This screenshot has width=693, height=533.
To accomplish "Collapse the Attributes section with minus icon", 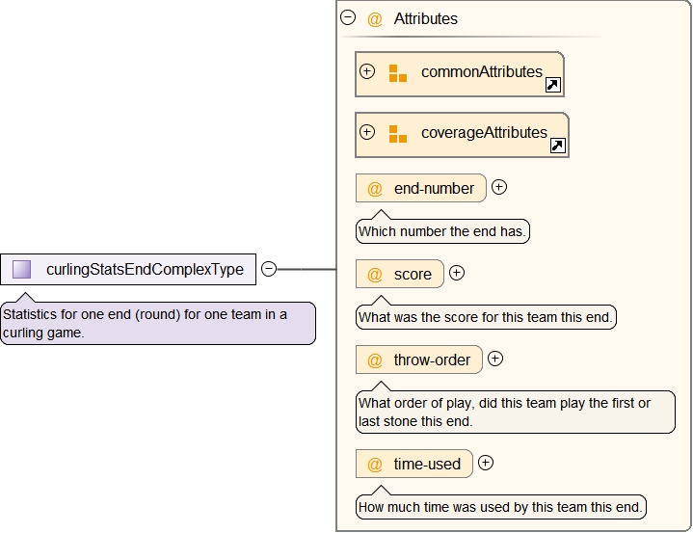I will click(x=348, y=18).
